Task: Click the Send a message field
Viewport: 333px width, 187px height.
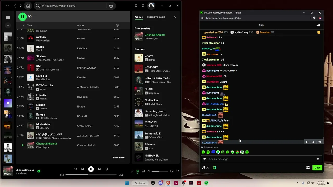Action: point(261,159)
